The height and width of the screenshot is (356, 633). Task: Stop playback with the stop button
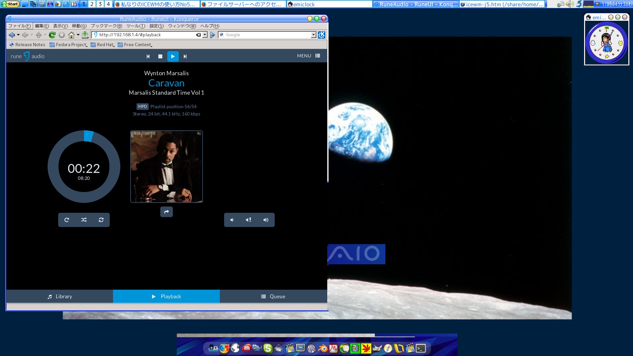[160, 56]
